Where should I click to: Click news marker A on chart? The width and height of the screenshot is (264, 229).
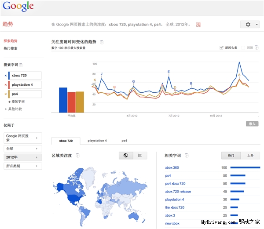point(239,75)
